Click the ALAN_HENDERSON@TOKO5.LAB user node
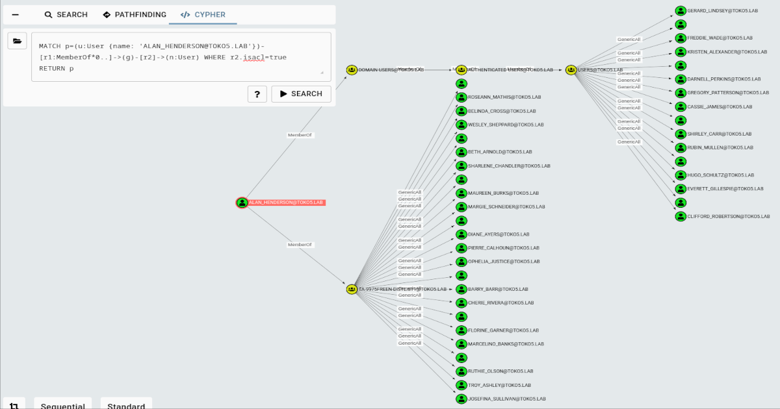780x409 pixels. (241, 203)
